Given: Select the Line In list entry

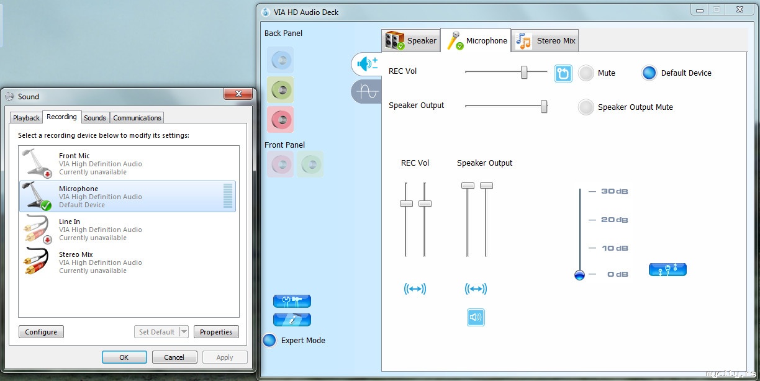Looking at the screenshot, I should coord(128,230).
